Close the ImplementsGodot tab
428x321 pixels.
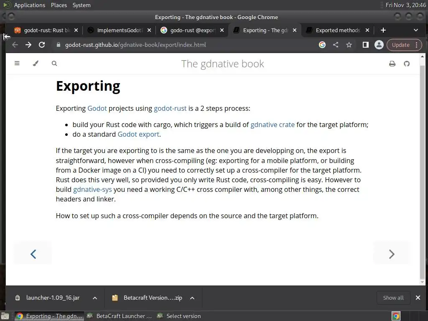coord(149,30)
